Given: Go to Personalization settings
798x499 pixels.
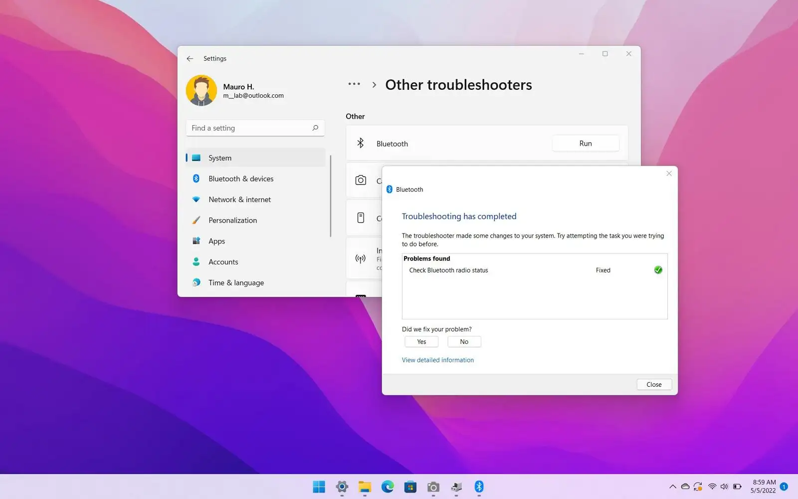Looking at the screenshot, I should click(255, 220).
